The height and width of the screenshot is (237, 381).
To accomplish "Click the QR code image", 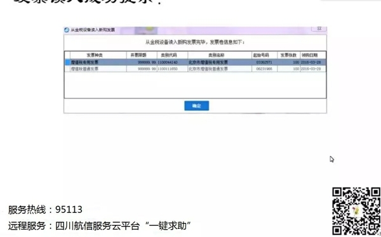I will click(356, 212).
